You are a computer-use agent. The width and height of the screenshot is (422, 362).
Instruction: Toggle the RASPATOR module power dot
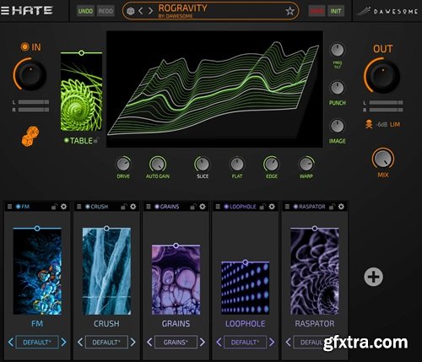click(295, 207)
